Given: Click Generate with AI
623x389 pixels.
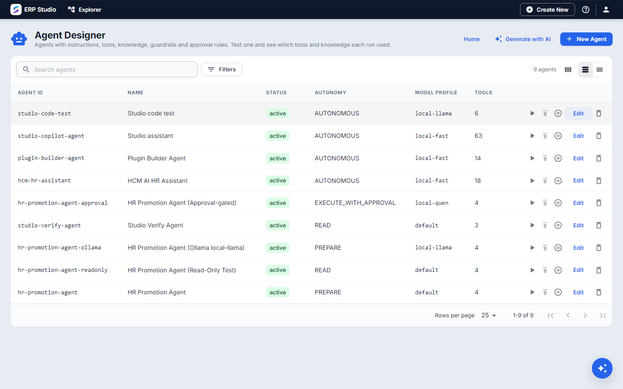Looking at the screenshot, I should [523, 39].
